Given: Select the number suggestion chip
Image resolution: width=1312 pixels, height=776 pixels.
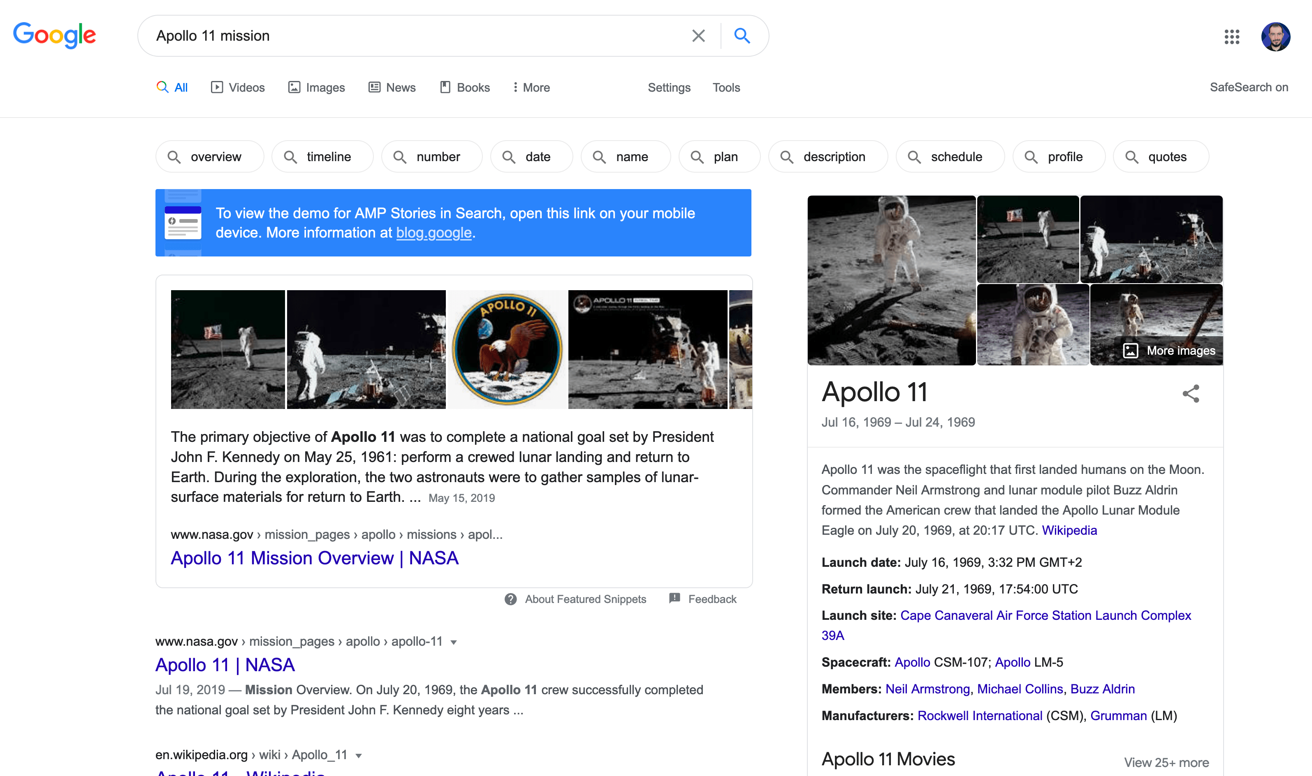Looking at the screenshot, I should pos(431,156).
